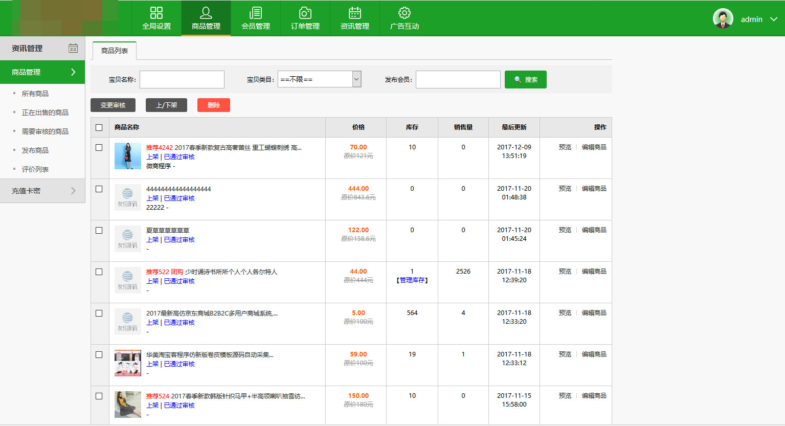
Task: Open 需要审核的商品 in the sidebar menu
Action: 45,131
